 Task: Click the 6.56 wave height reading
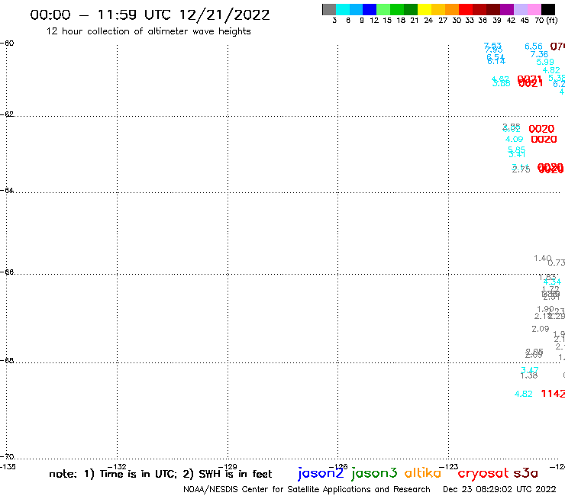pyautogui.click(x=534, y=47)
